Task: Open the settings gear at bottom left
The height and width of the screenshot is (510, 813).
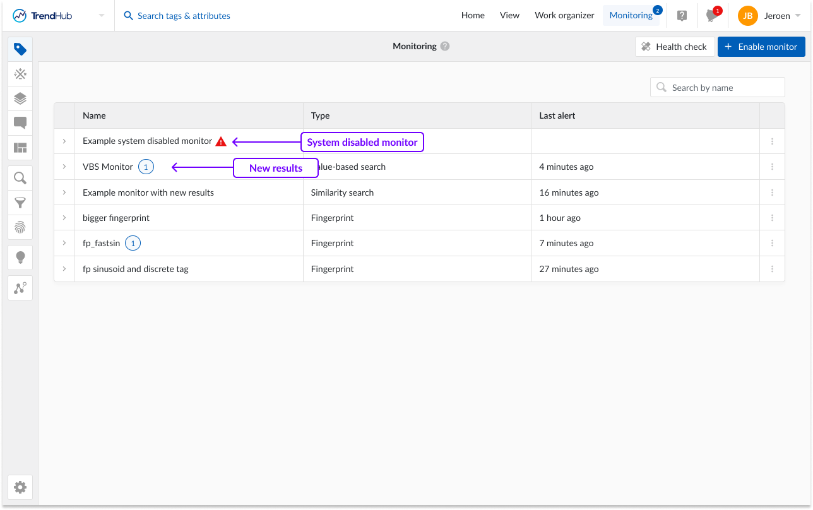Action: click(20, 487)
